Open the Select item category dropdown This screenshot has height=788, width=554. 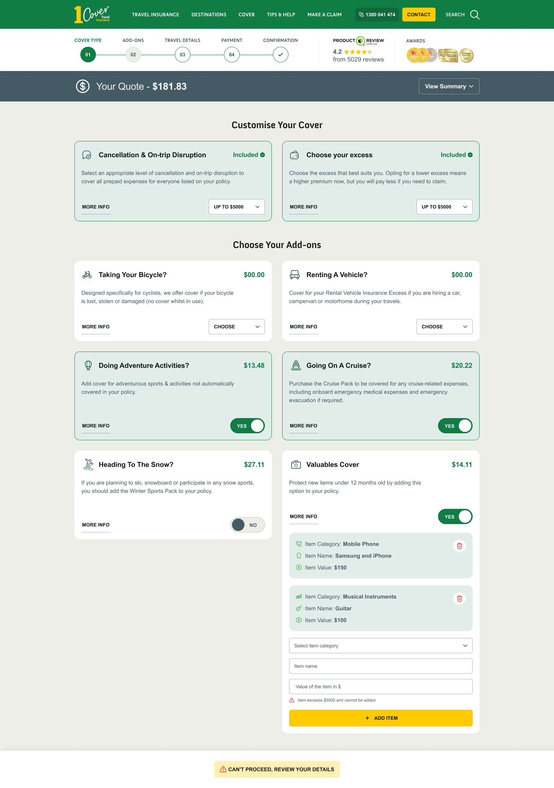(x=381, y=646)
